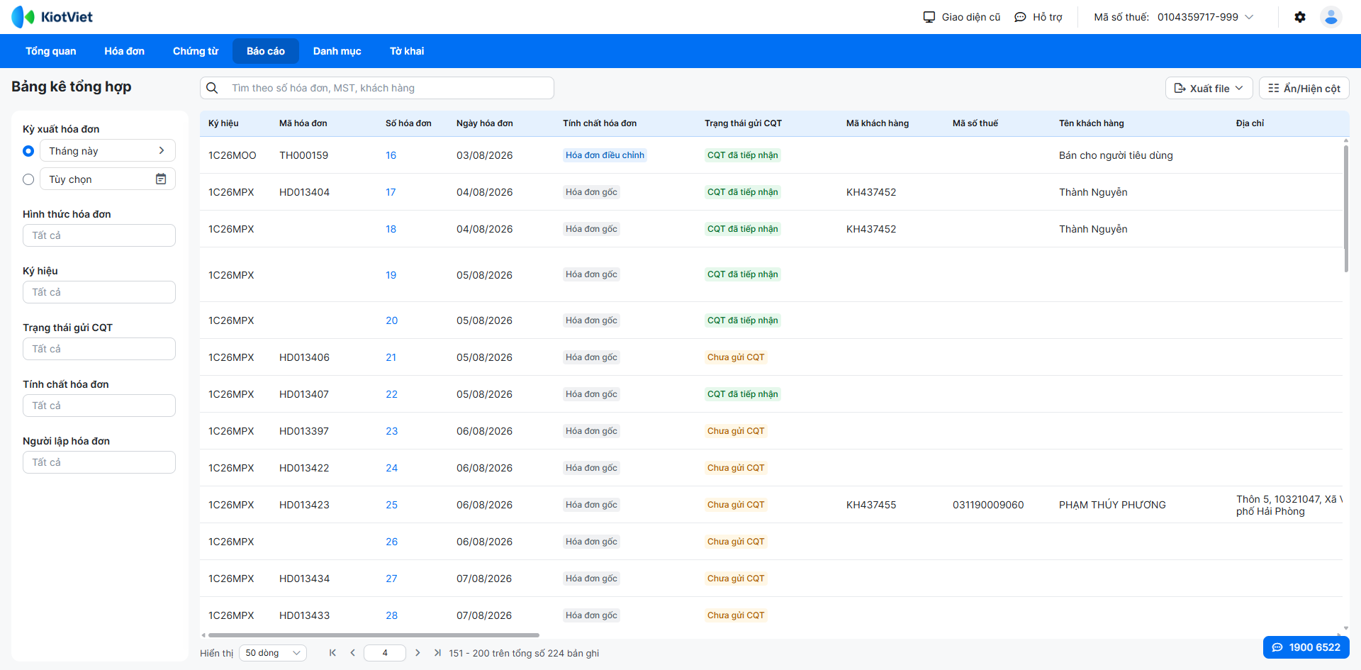Click invoice code HD013422
Viewport: 1361px width, 670px height.
[x=304, y=468]
